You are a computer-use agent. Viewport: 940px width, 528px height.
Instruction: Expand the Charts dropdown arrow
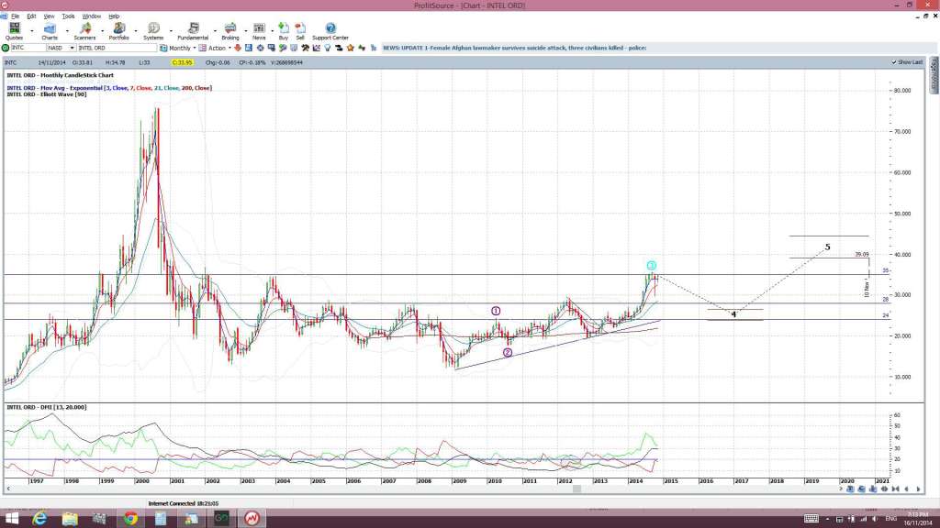(67, 30)
